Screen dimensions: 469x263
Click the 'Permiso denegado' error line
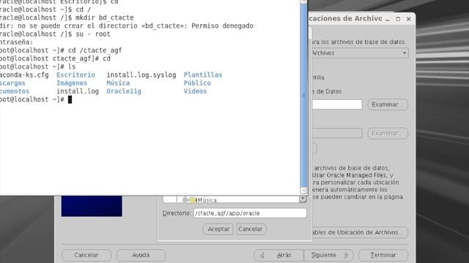click(x=127, y=26)
